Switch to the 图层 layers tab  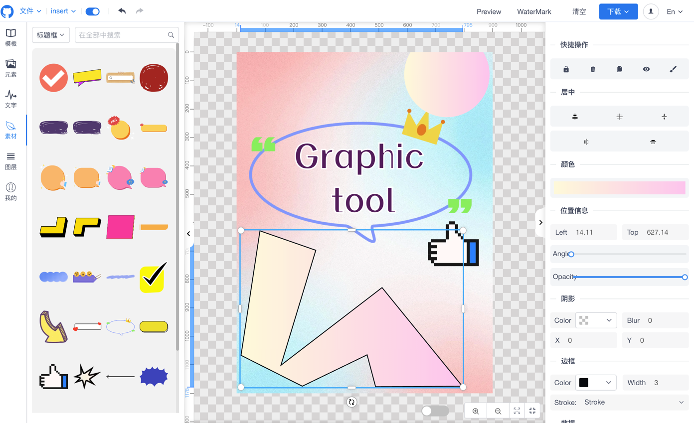click(x=10, y=161)
